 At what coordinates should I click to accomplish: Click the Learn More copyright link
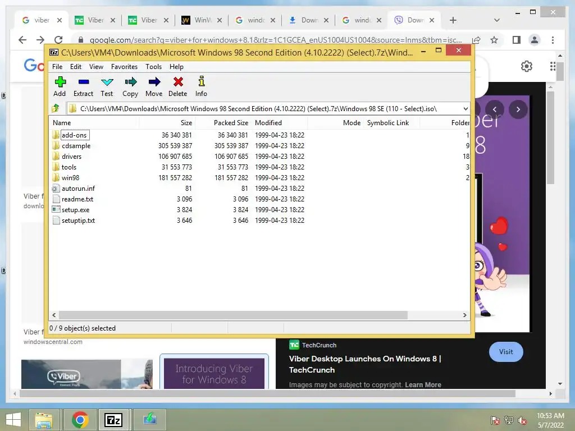click(x=423, y=385)
